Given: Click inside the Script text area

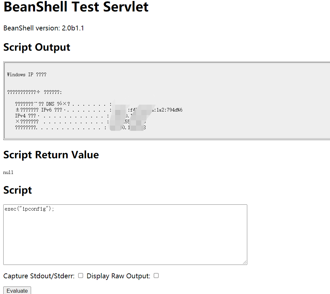Looking at the screenshot, I should tap(125, 239).
